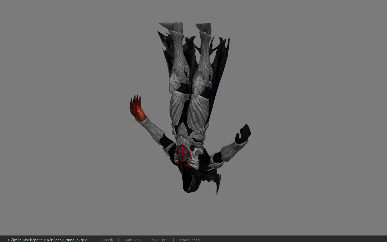Click the '5309 vtx' vertex count
This screenshot has height=242, width=387.
132,240
